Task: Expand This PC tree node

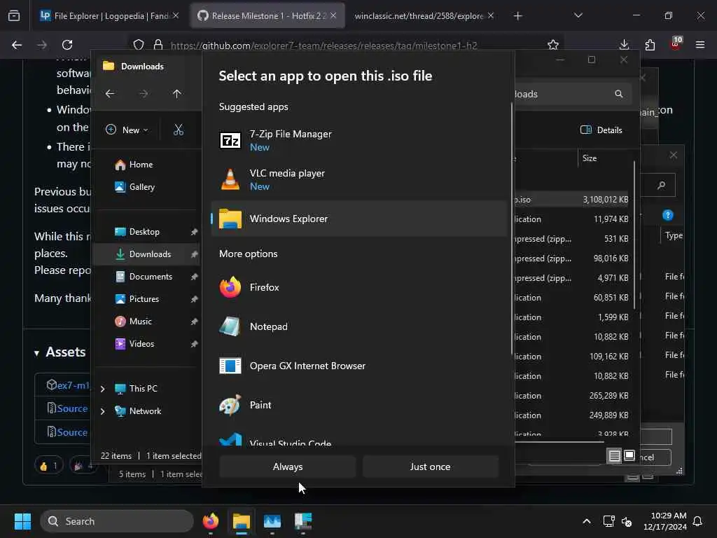Action: (102, 389)
